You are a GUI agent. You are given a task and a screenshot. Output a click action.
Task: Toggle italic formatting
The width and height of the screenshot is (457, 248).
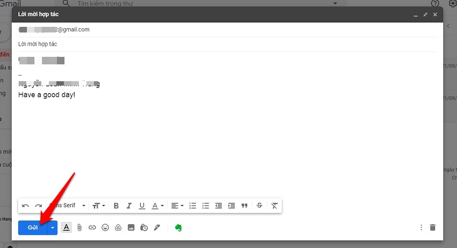tap(129, 206)
